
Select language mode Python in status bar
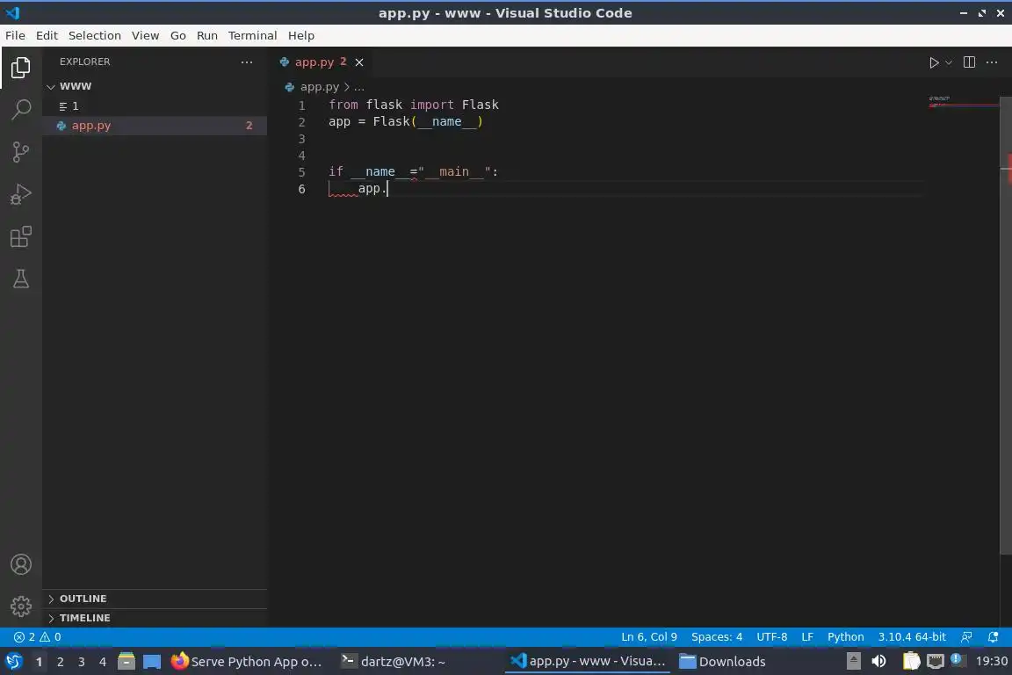pyautogui.click(x=845, y=637)
